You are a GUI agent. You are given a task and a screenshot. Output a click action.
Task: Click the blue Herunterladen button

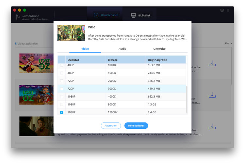tap(136, 125)
